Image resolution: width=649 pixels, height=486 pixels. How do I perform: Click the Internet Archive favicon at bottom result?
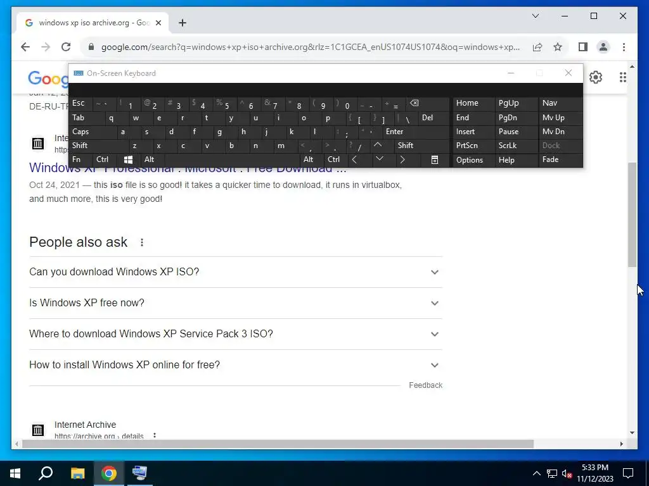pos(37,430)
